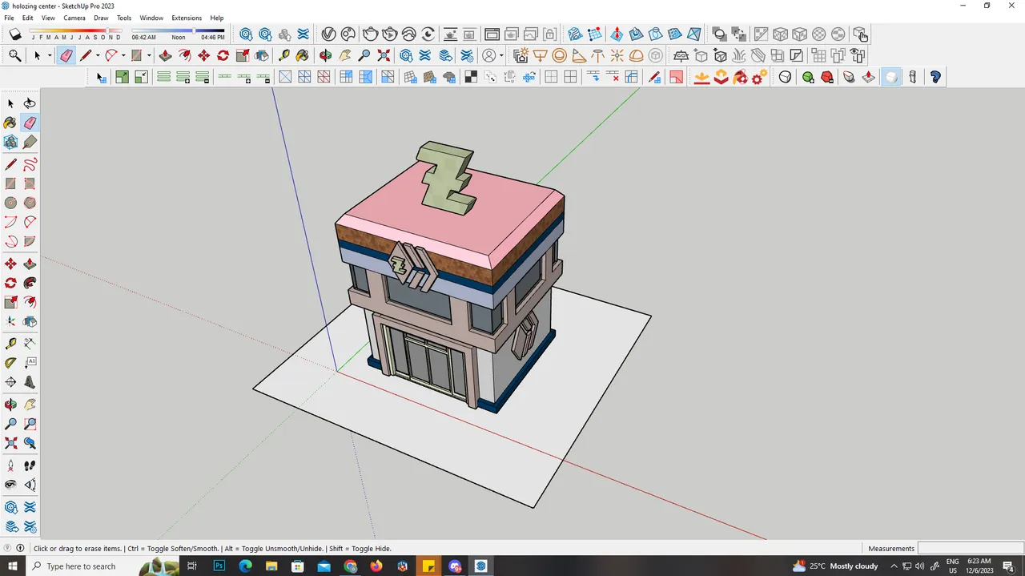Open the Rectangle shape tool dropdown arrow

[149, 55]
